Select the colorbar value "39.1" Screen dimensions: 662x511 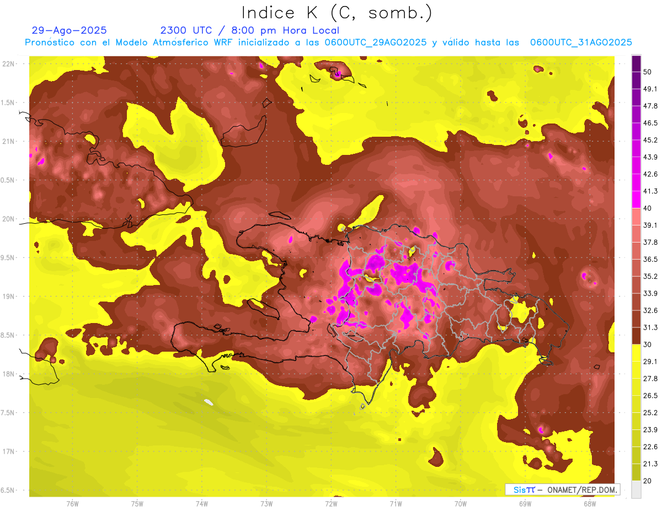point(650,225)
